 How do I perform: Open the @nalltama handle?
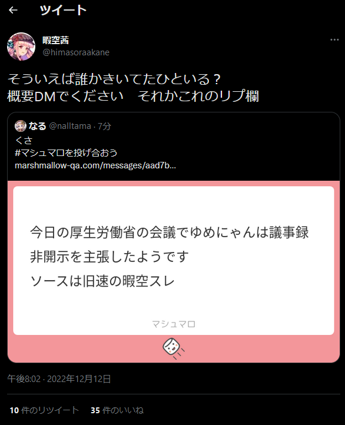[x=70, y=126]
